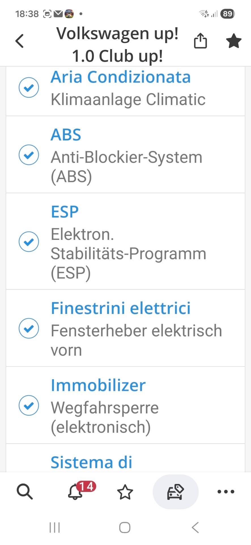Open the share icon in the header
The height and width of the screenshot is (545, 251).
200,41
